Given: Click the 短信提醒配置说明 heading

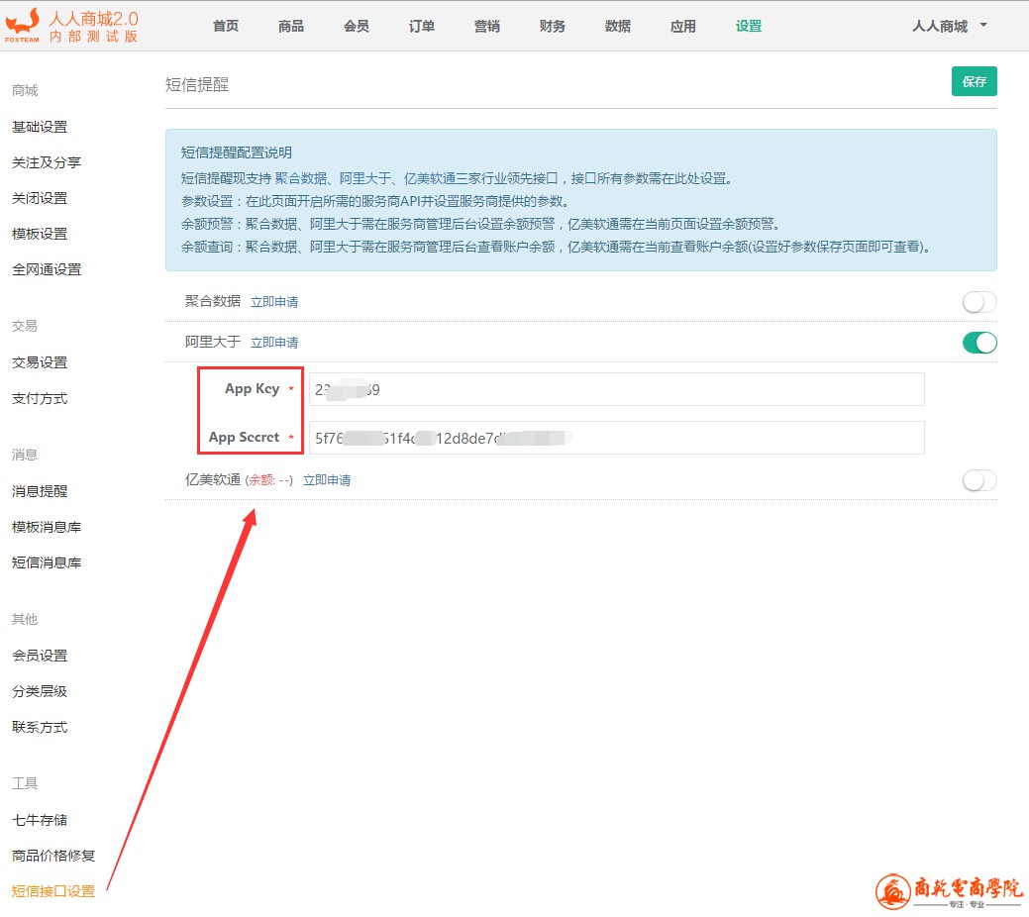Looking at the screenshot, I should click(x=237, y=153).
